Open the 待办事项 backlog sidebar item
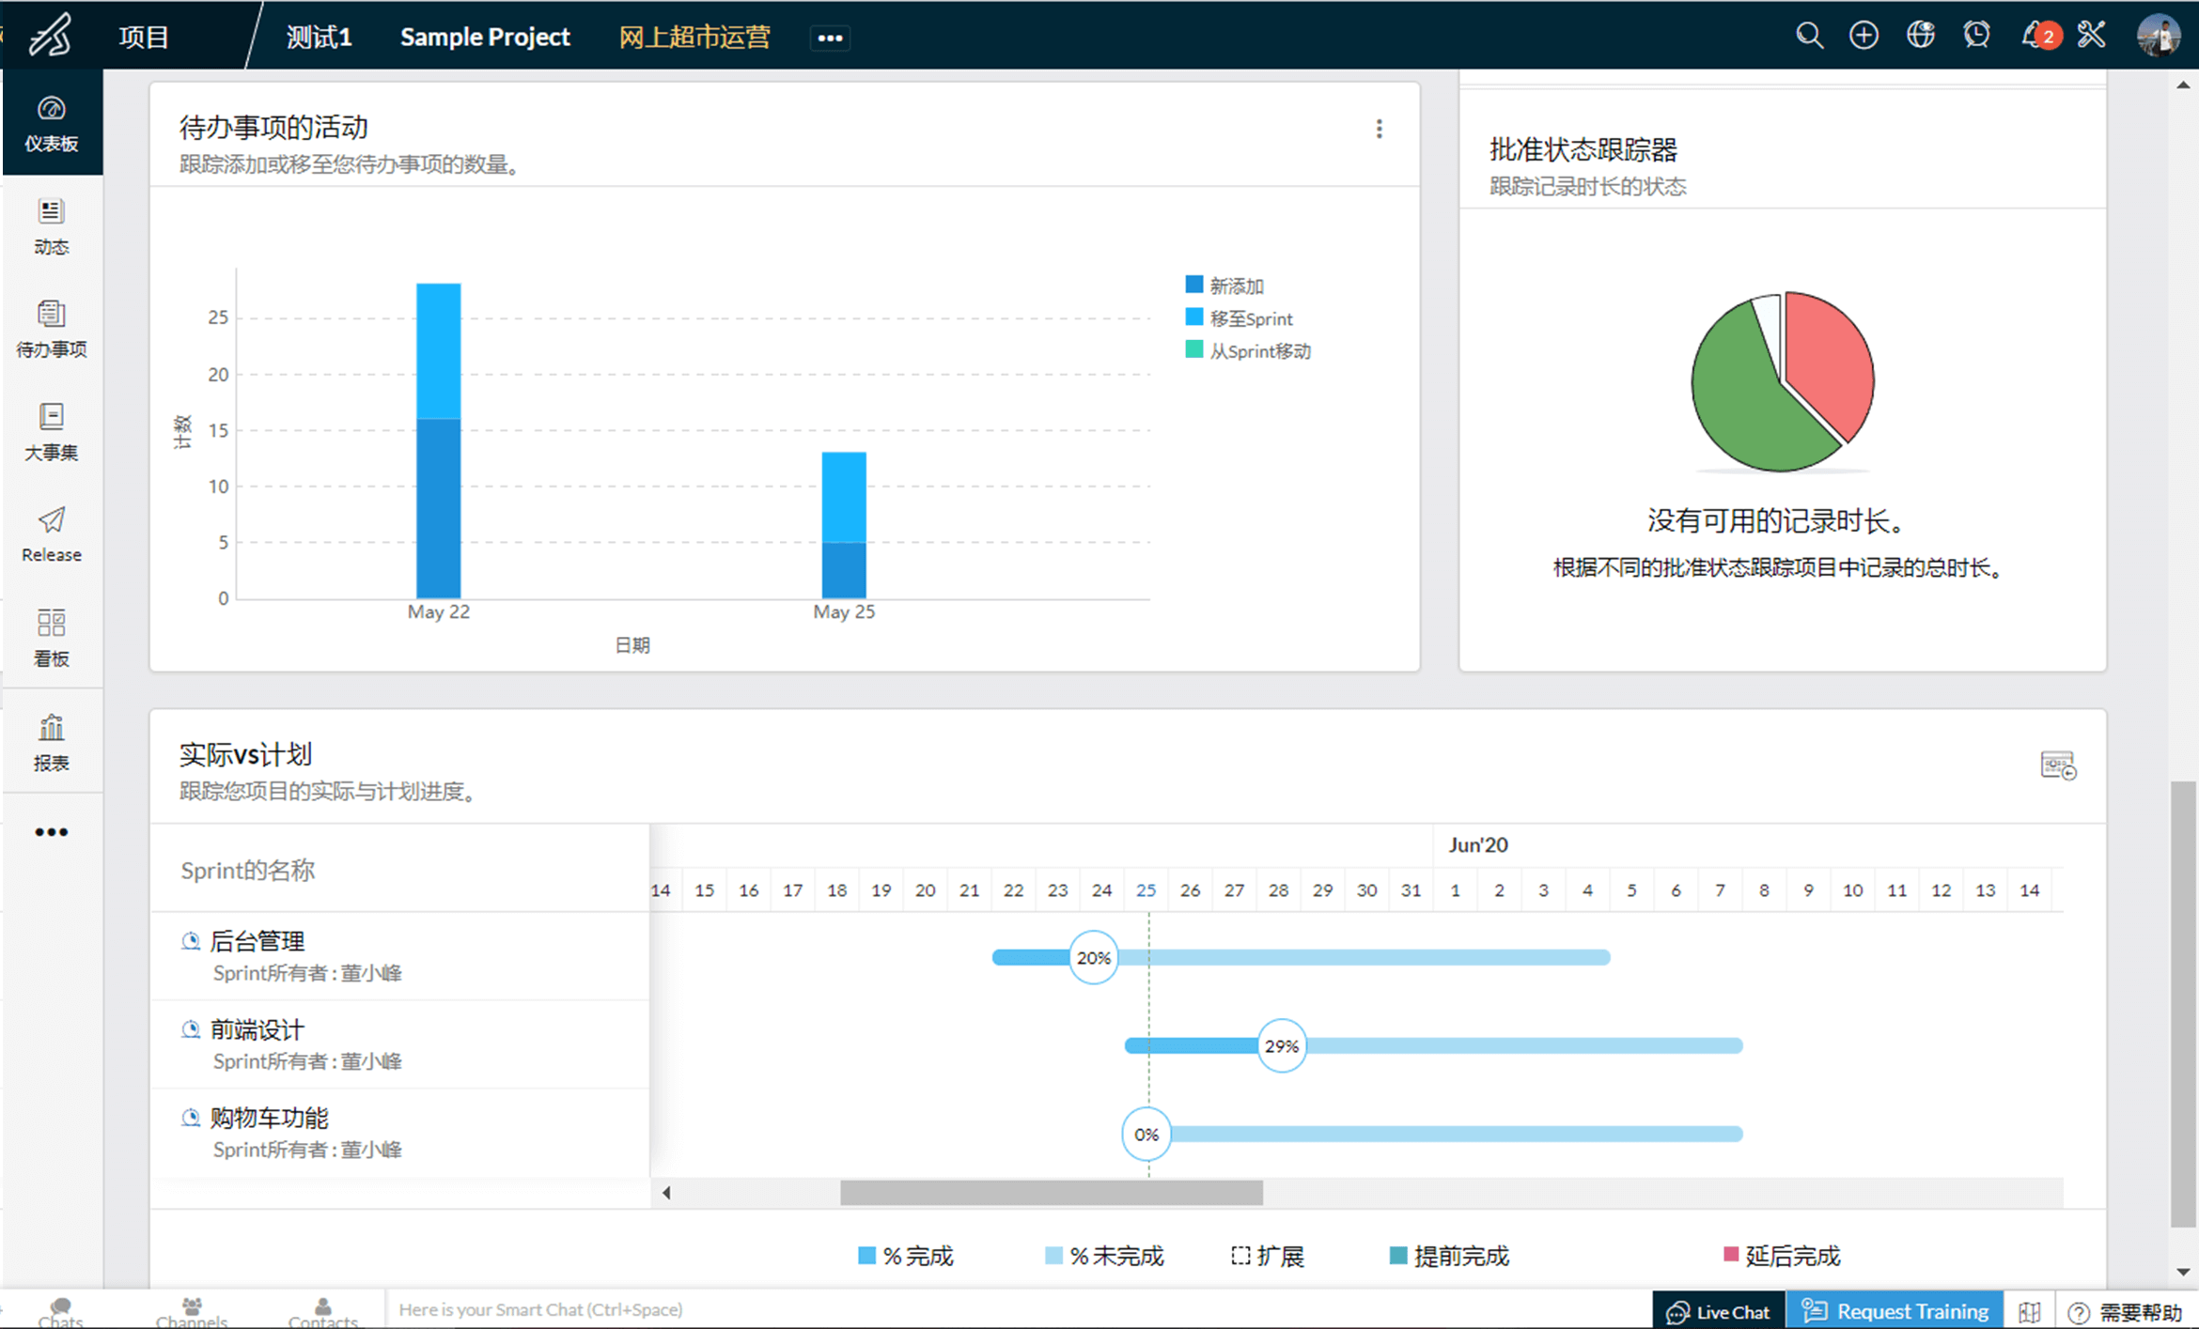The image size is (2199, 1329). 52,330
